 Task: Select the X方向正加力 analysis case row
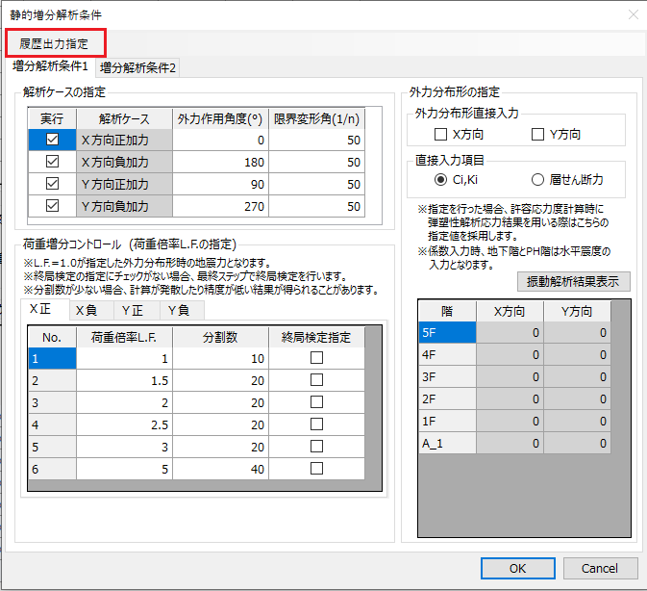(124, 140)
